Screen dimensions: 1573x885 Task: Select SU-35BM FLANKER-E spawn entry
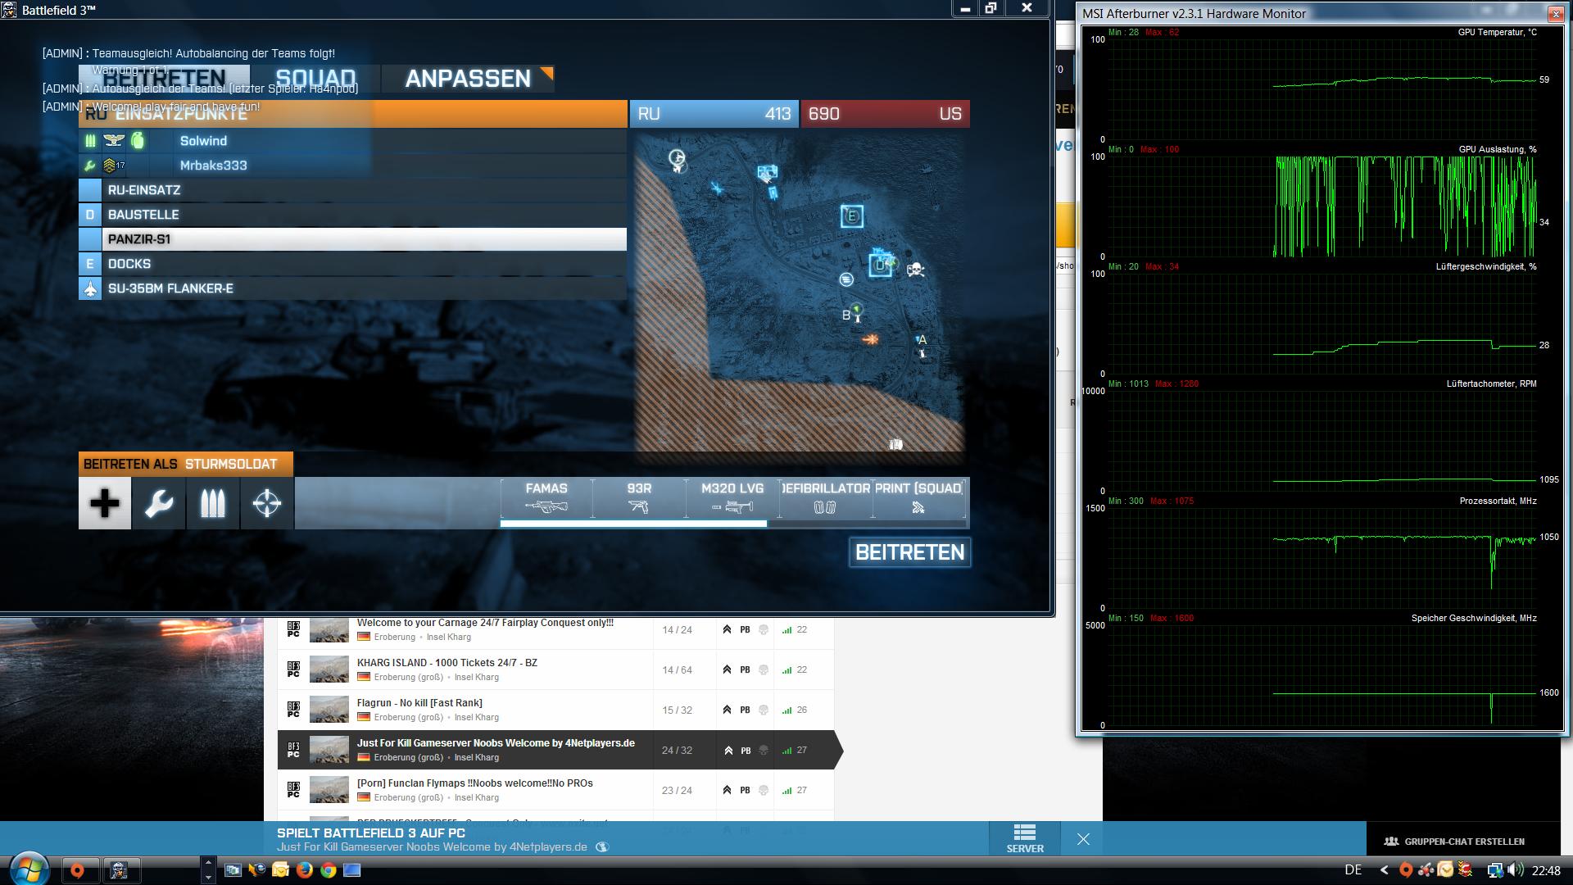click(x=352, y=288)
